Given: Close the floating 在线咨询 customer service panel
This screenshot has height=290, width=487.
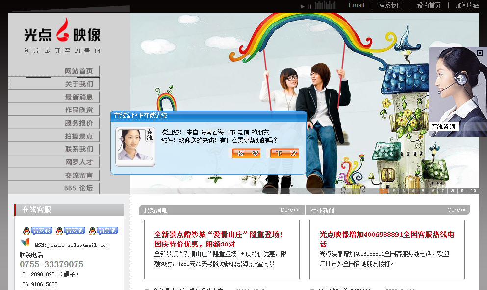Looking at the screenshot, I should click(x=480, y=53).
